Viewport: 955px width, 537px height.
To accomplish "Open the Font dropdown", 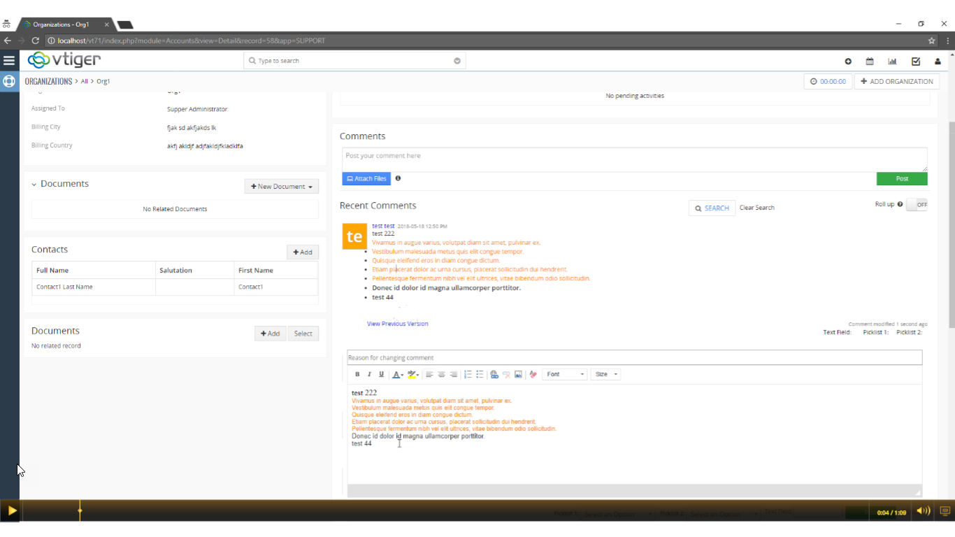I will pos(565,375).
